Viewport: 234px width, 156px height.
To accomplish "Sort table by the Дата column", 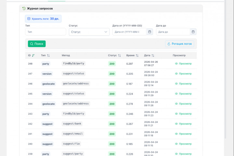I will point(153,56).
